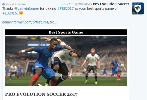Click the smiling emoji in tweet
This screenshot has width=147, height=100.
[x=21, y=13]
